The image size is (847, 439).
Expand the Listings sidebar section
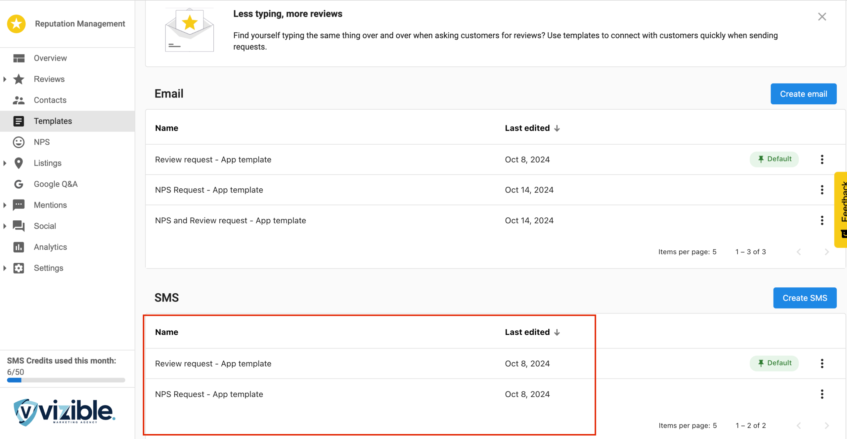click(5, 163)
